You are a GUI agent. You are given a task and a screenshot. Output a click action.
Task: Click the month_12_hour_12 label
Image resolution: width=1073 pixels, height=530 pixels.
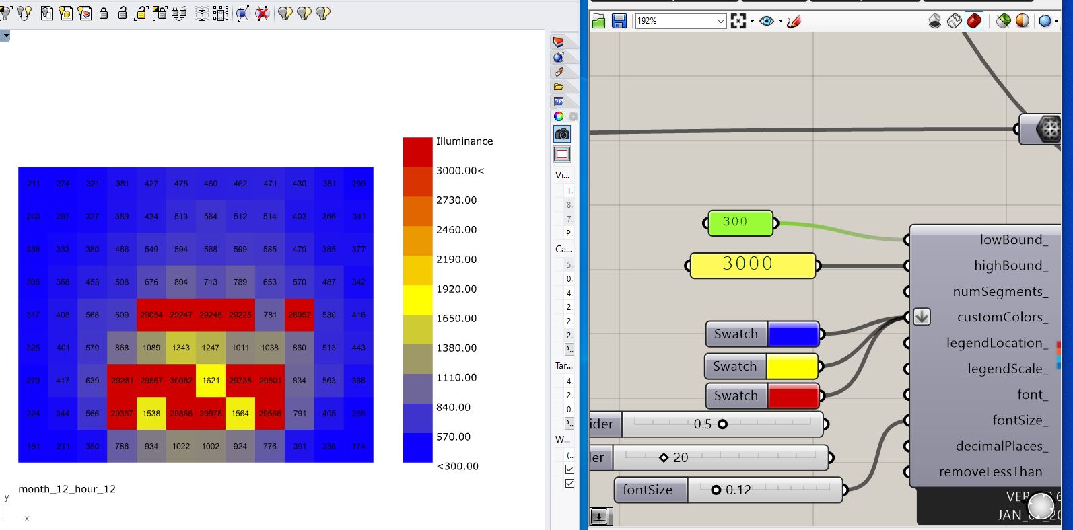coord(67,489)
